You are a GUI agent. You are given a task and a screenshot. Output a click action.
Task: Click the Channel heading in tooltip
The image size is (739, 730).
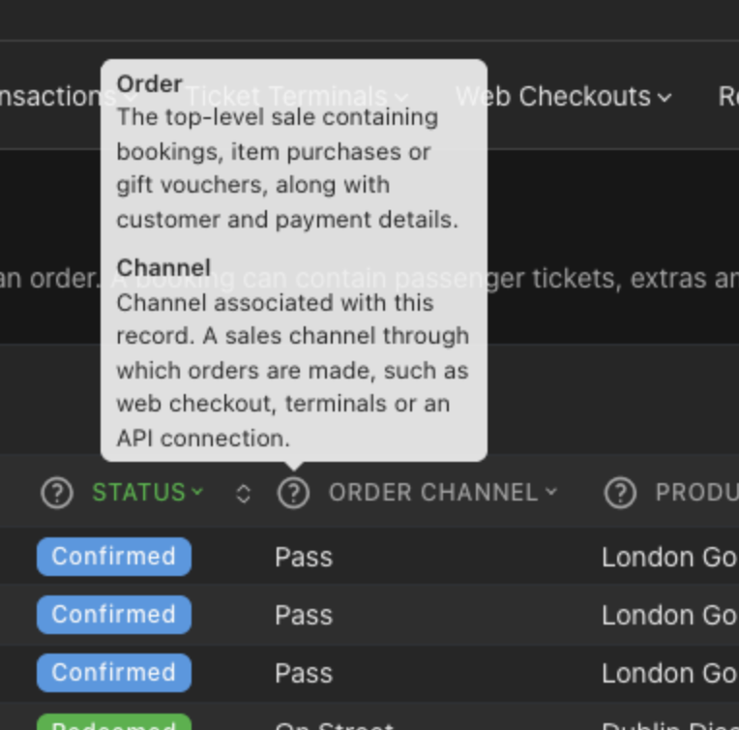[163, 267]
